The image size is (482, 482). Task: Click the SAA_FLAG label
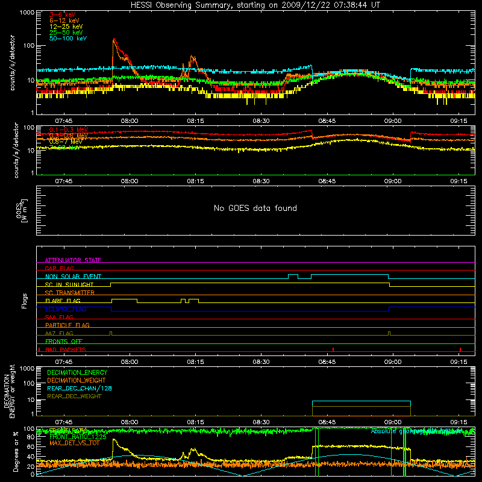(x=59, y=317)
